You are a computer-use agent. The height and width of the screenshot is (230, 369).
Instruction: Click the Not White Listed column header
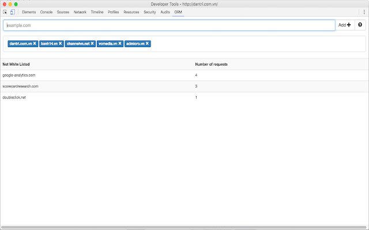16,64
